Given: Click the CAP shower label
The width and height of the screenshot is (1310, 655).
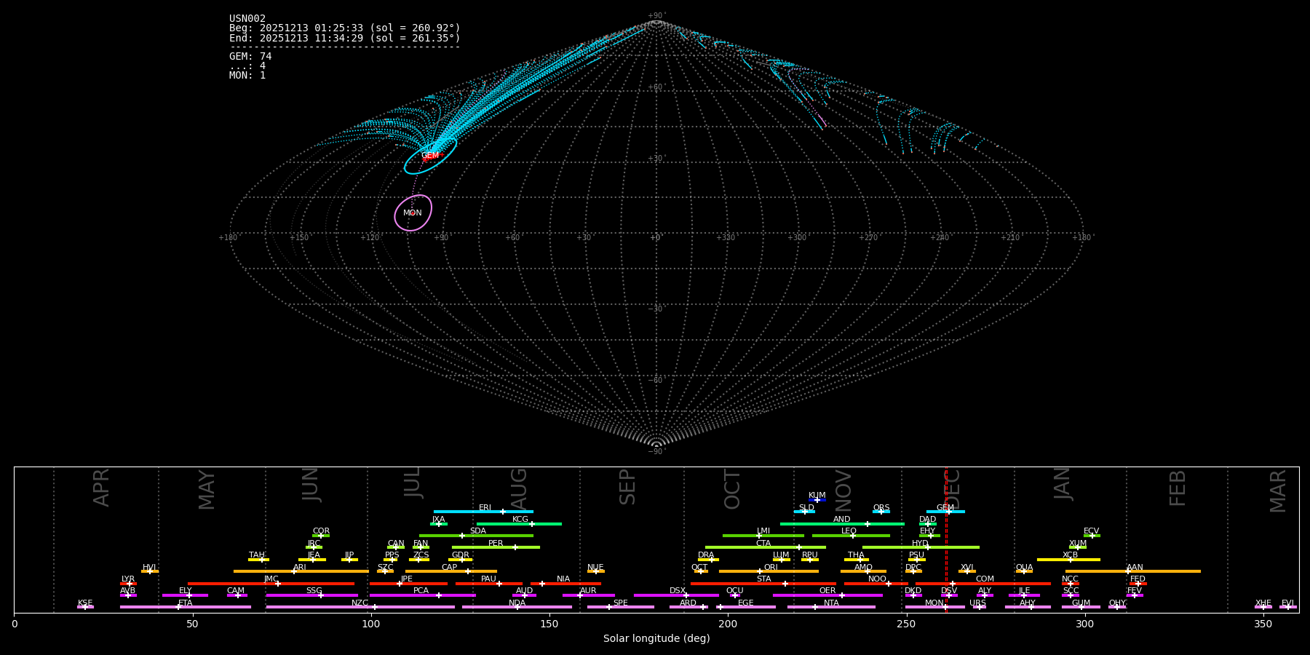Looking at the screenshot, I should (450, 568).
